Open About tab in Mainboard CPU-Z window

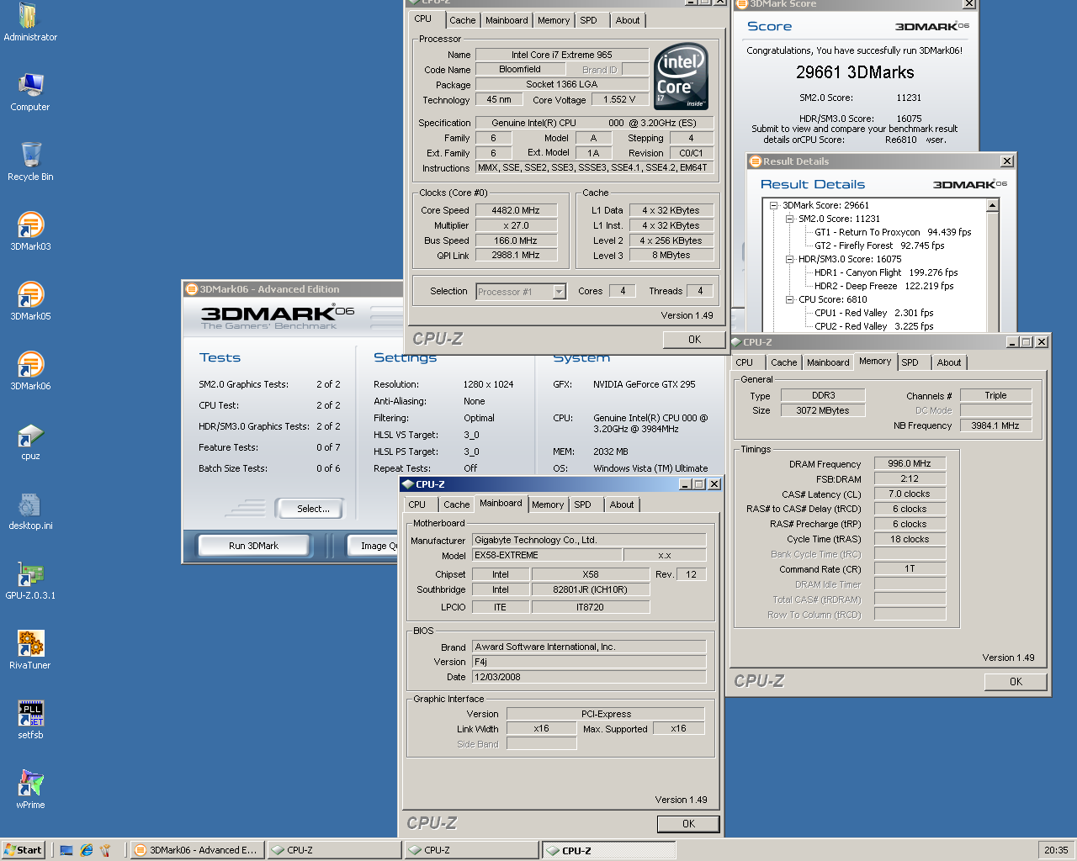[622, 504]
